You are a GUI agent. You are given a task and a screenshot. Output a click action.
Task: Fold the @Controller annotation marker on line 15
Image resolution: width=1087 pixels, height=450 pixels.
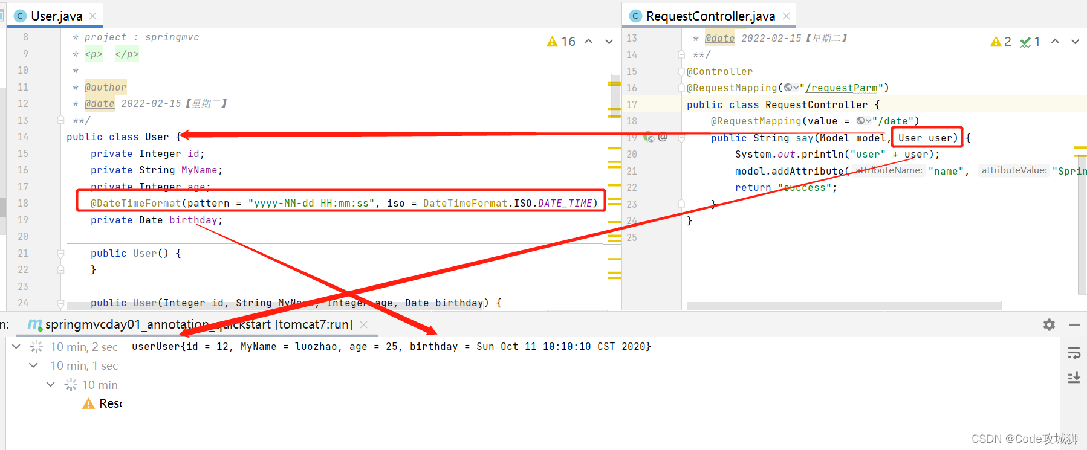point(681,71)
